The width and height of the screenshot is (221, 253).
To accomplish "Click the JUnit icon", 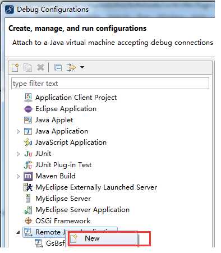I will coord(28,154).
